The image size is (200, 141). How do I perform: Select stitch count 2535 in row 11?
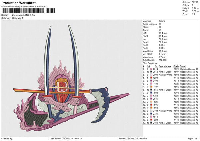pos(155,99)
